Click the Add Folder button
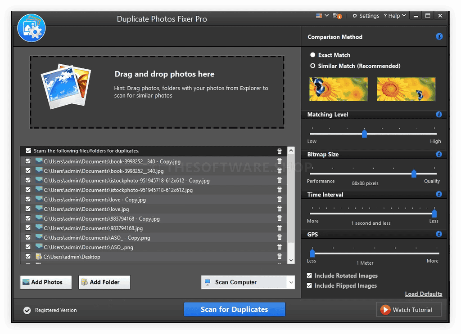 (x=104, y=282)
